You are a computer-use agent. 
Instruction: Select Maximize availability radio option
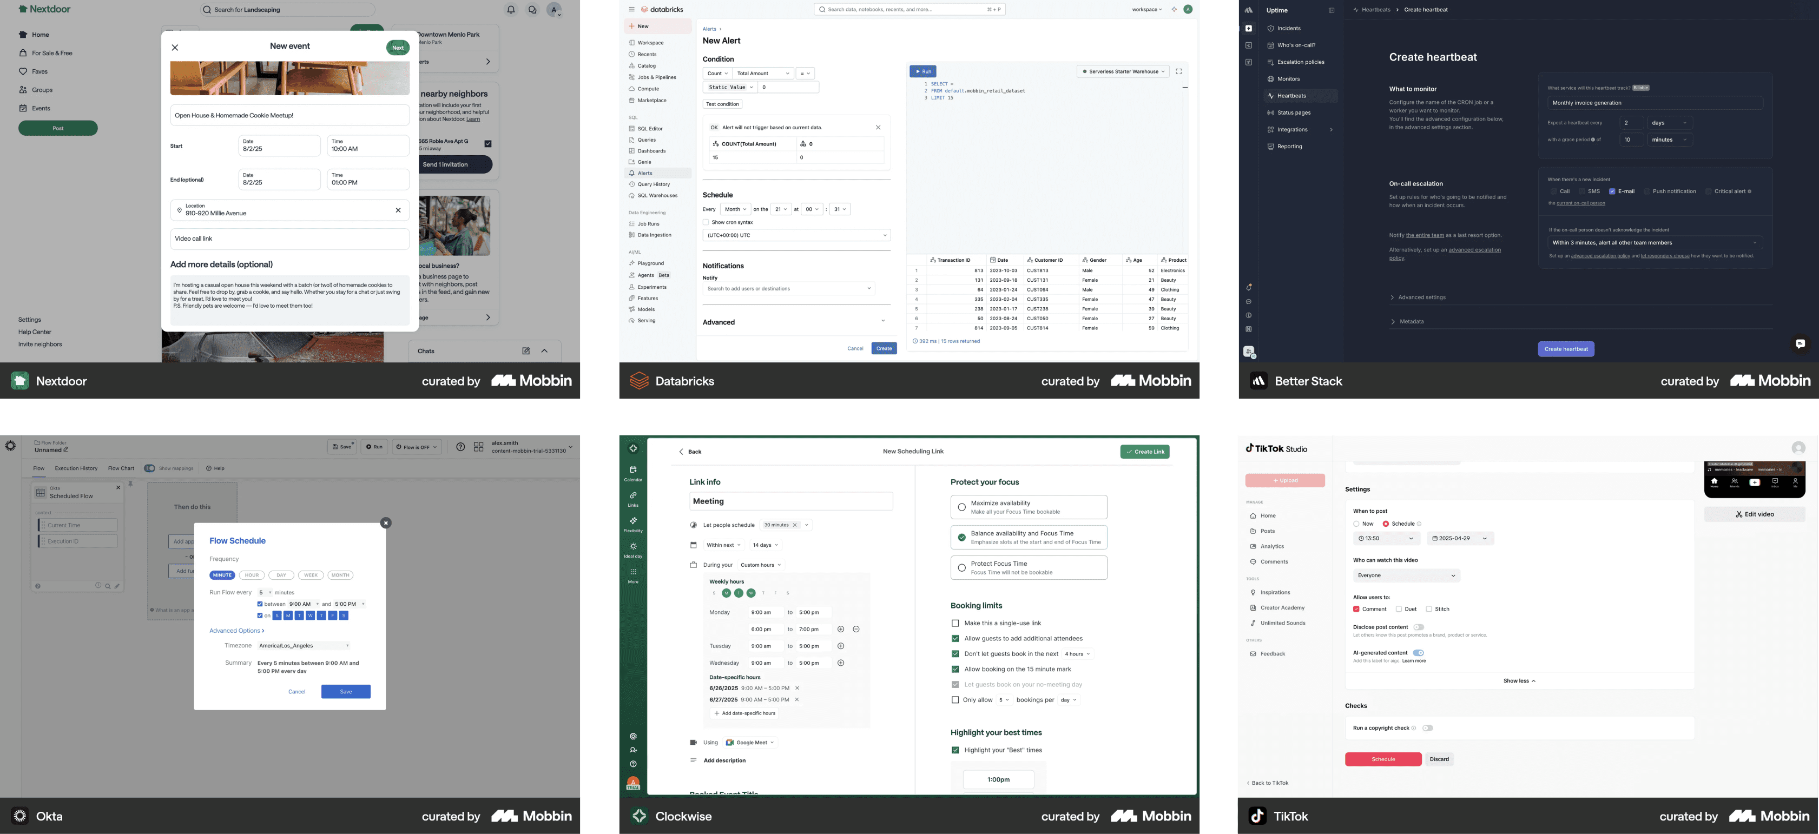[x=962, y=507]
